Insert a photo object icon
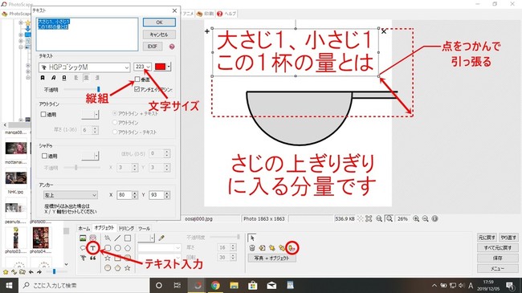The height and width of the screenshot is (293, 522). point(83,238)
